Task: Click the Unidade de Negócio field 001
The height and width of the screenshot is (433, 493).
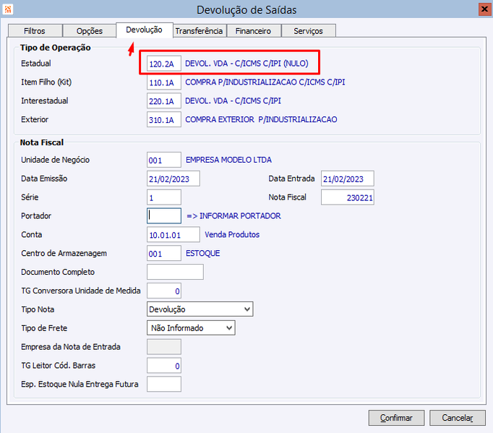Action: (164, 160)
